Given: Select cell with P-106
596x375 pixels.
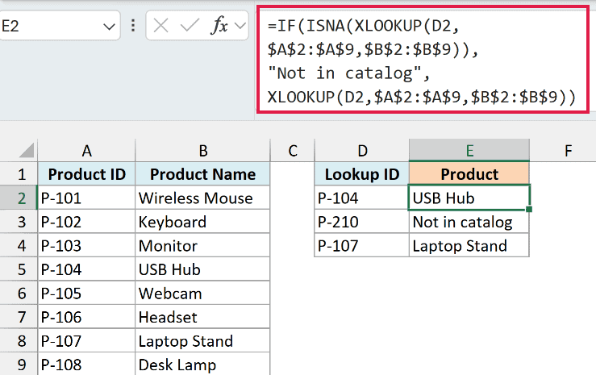Looking at the screenshot, I should point(86,317).
